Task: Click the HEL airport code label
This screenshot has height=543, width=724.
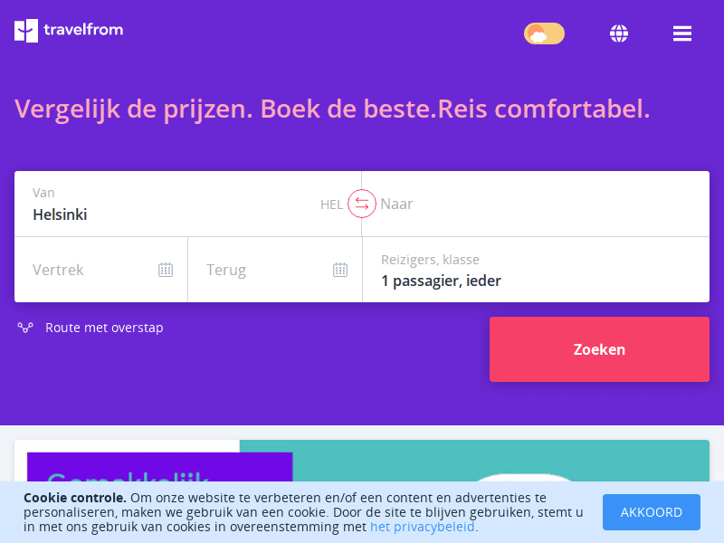Action: point(331,205)
